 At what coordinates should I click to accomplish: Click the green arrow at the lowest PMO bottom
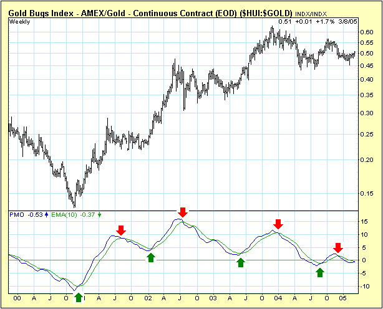point(78,297)
